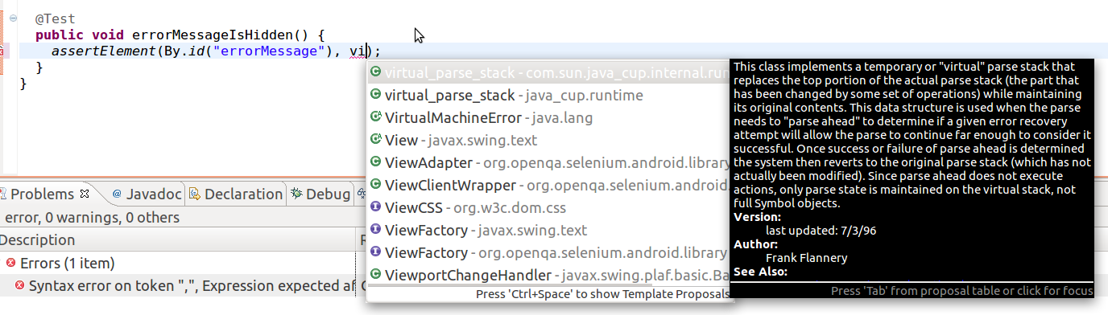Click the Problems tab icon
1108x315 pixels.
coord(2,194)
